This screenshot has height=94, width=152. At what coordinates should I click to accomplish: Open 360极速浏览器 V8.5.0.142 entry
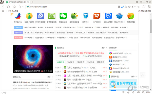coord(120,53)
